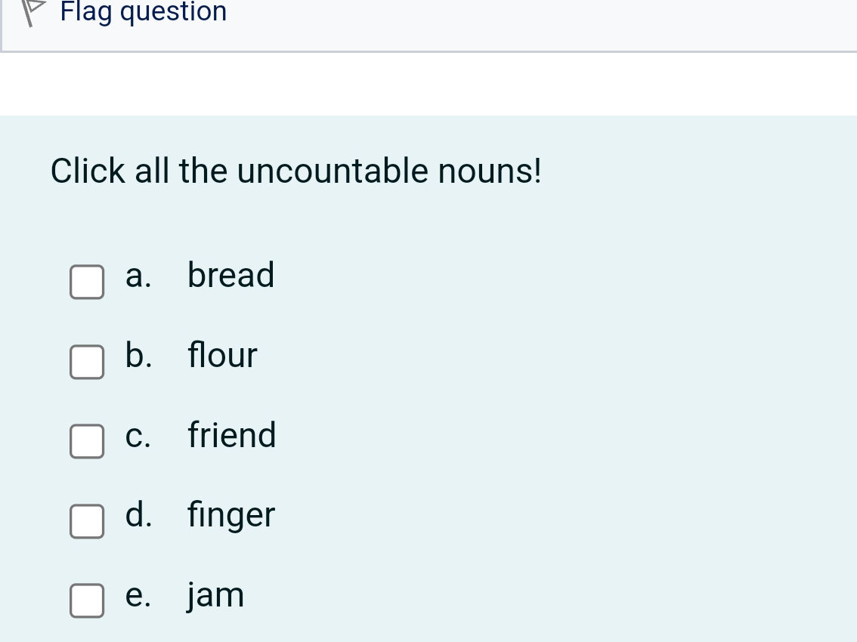Check the box for option e jam
857x642 pixels.
tap(87, 601)
